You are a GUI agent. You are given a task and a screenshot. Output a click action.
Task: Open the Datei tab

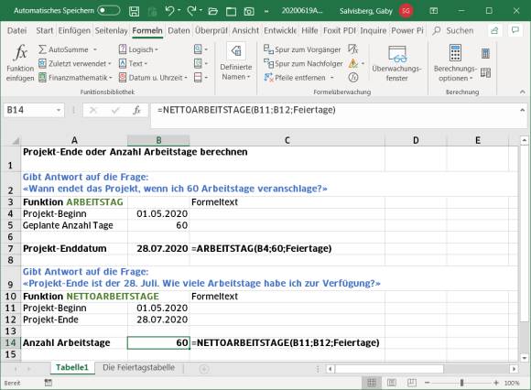(x=16, y=31)
